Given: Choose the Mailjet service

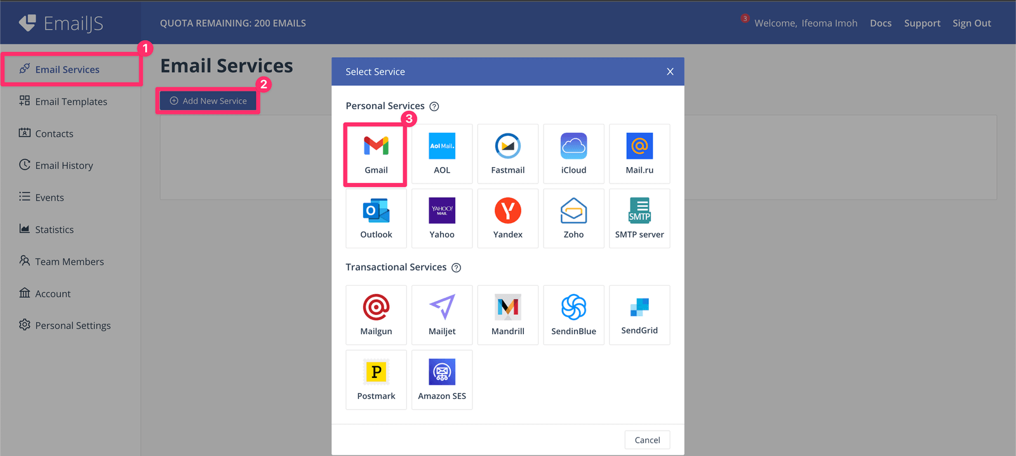Looking at the screenshot, I should [x=442, y=315].
